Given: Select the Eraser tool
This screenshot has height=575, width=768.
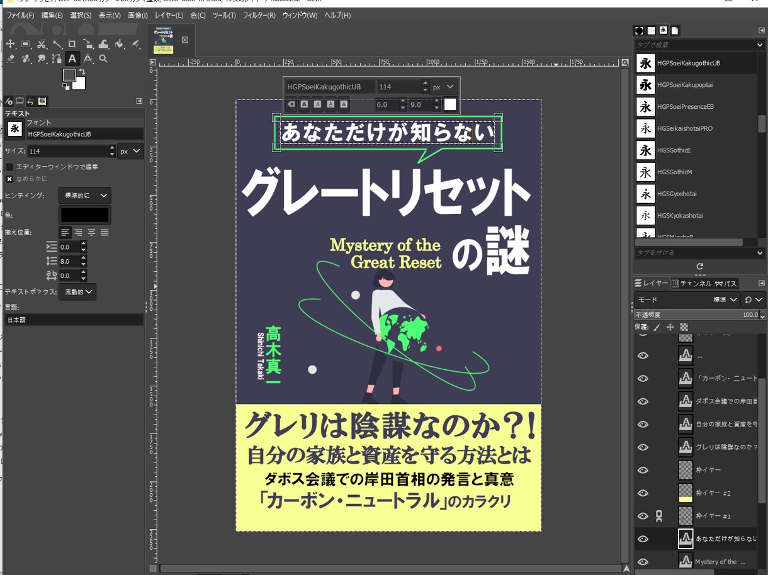Looking at the screenshot, I should [x=11, y=59].
